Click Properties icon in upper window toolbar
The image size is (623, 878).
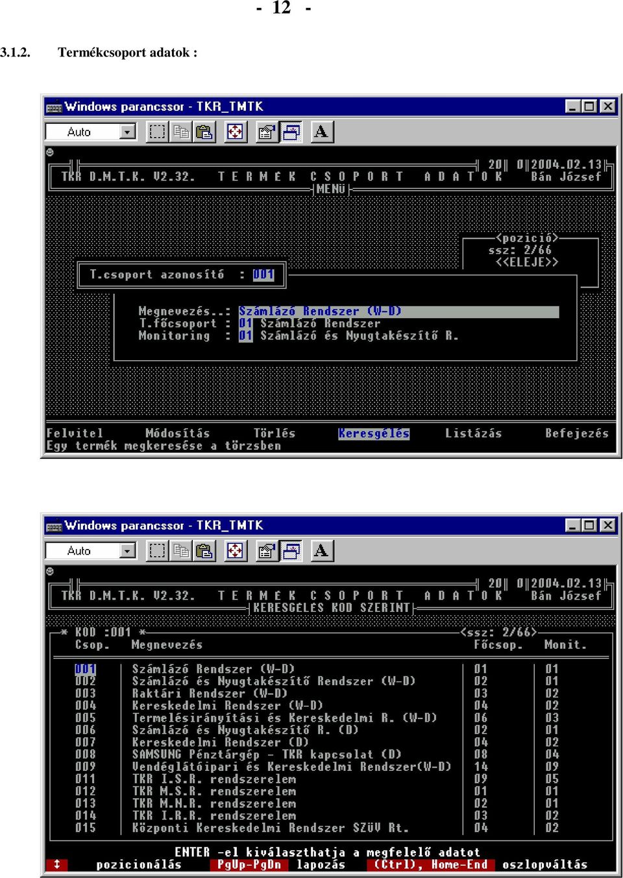pos(266,132)
